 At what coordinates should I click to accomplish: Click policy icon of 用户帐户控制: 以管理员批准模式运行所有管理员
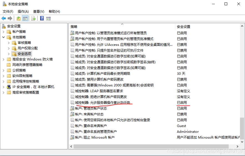pos(72,33)
